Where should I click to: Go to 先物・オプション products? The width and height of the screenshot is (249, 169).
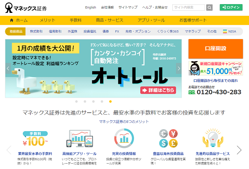tap(138, 32)
